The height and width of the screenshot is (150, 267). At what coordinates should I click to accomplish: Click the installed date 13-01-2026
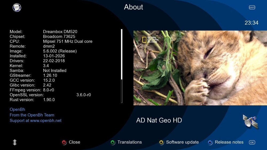pyautogui.click(x=54, y=56)
